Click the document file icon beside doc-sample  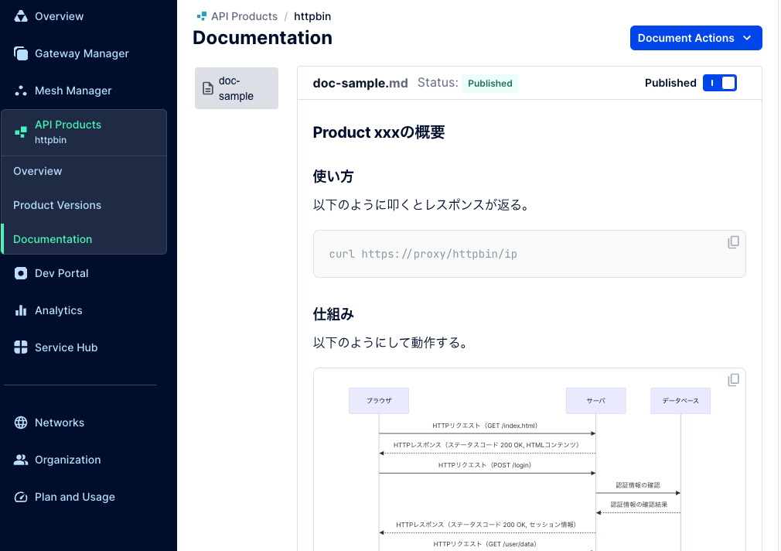pos(208,89)
